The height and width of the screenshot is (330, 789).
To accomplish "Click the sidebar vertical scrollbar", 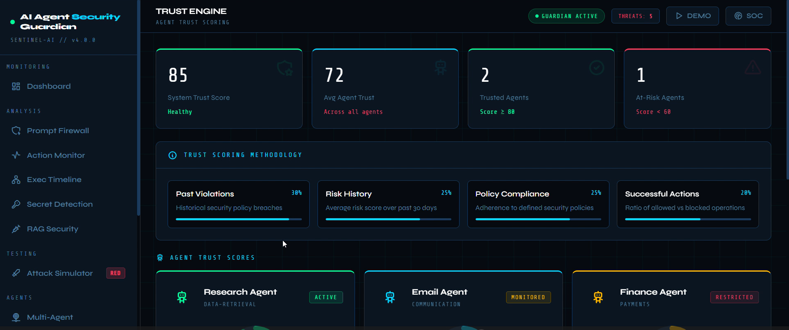I will tap(139, 108).
